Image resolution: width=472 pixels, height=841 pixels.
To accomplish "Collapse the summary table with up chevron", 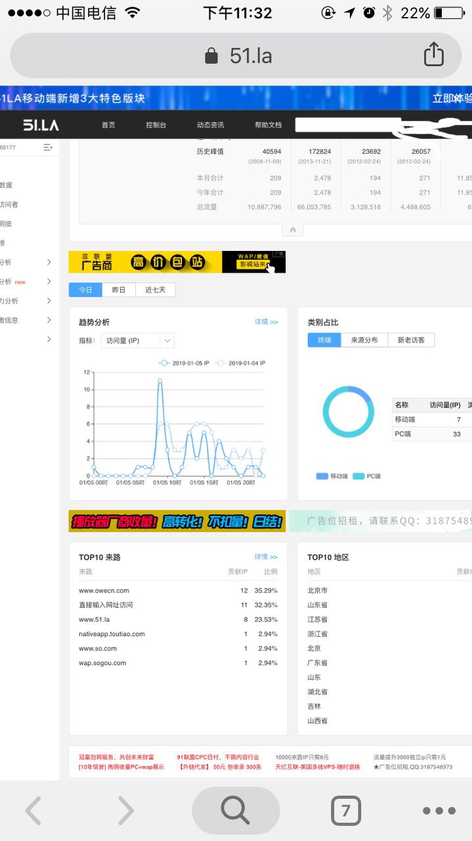I will coord(293,230).
